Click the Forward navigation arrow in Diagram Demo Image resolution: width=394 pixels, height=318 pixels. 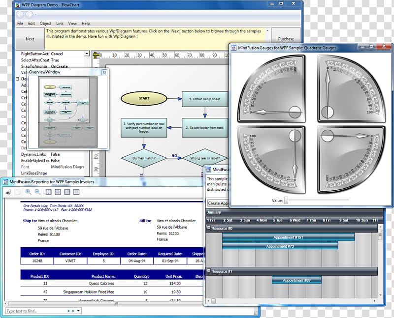click(29, 15)
